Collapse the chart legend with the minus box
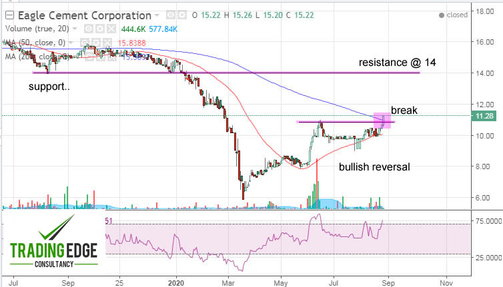Screen dimensions: 503x287 (x=10, y=15)
